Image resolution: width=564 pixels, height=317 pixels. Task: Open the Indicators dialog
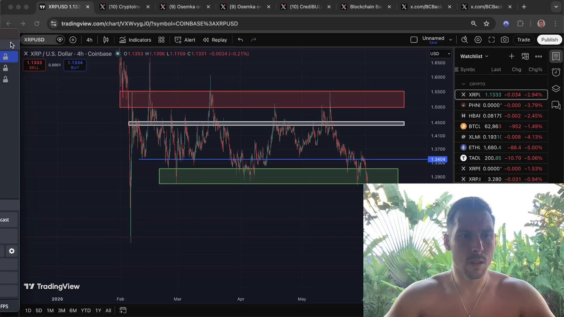click(135, 40)
